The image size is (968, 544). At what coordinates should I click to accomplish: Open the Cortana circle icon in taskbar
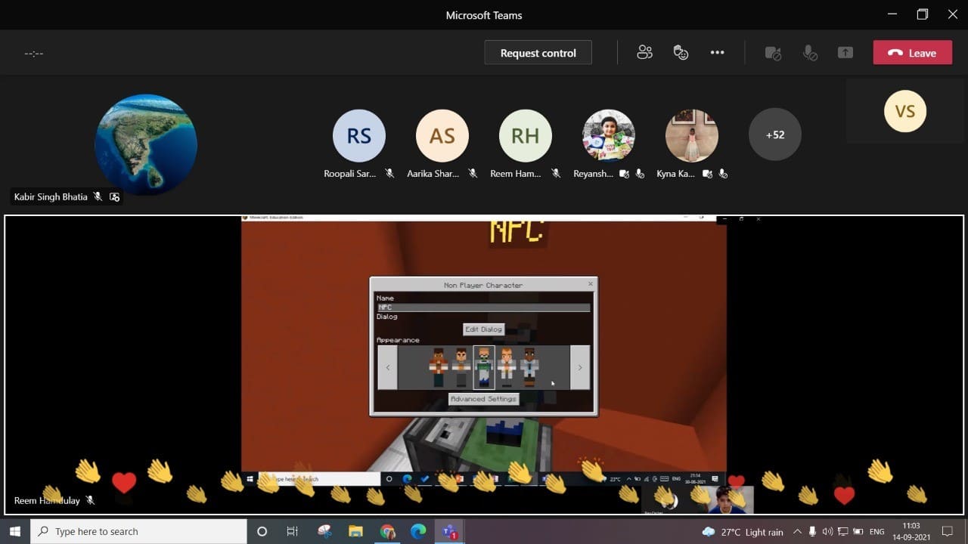coord(262,532)
